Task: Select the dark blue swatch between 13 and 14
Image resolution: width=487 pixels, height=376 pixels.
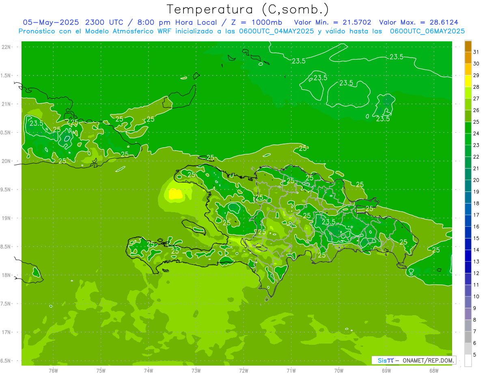Action: (468, 256)
